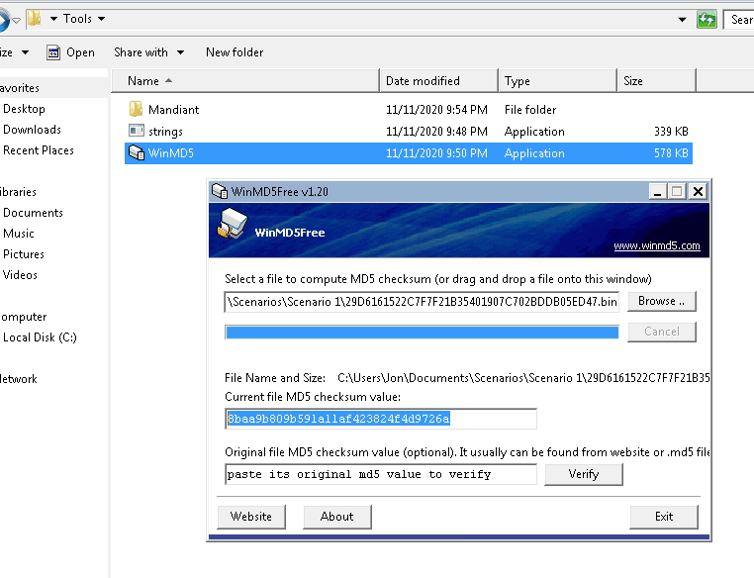Click 578 KB size of WinMD5

(671, 153)
